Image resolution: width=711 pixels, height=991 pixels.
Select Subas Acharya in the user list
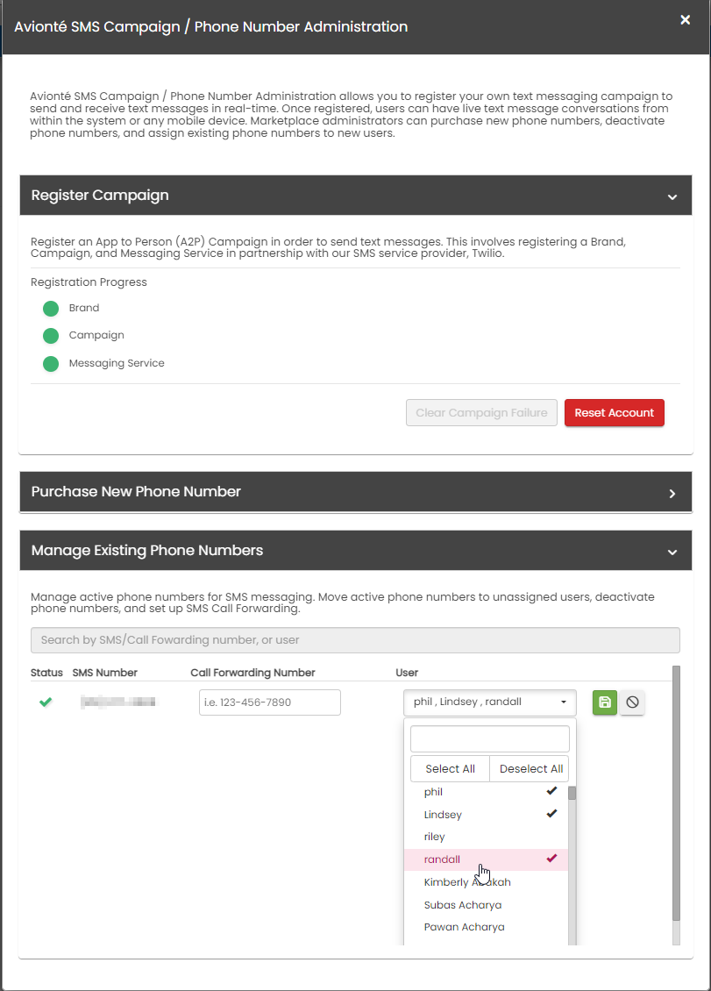pyautogui.click(x=486, y=905)
